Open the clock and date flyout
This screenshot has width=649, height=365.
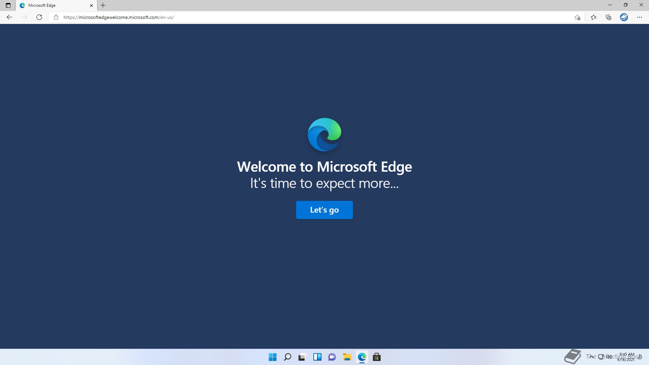(x=626, y=357)
